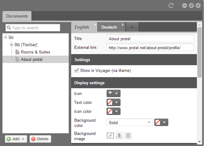Click the scrollbar up arrow
This screenshot has height=146, width=204.
[x=200, y=25]
